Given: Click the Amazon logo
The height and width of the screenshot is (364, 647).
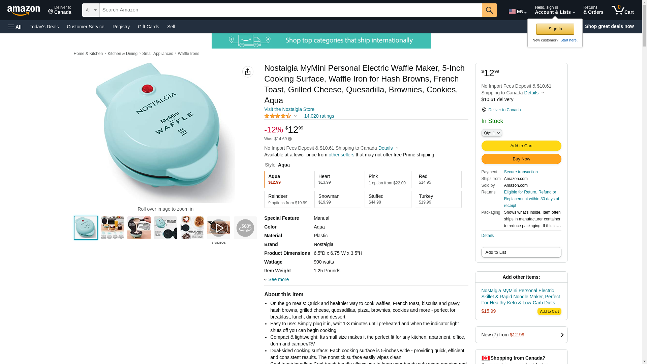Looking at the screenshot, I should [24, 10].
